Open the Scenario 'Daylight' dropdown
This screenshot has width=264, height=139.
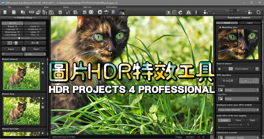[242, 90]
